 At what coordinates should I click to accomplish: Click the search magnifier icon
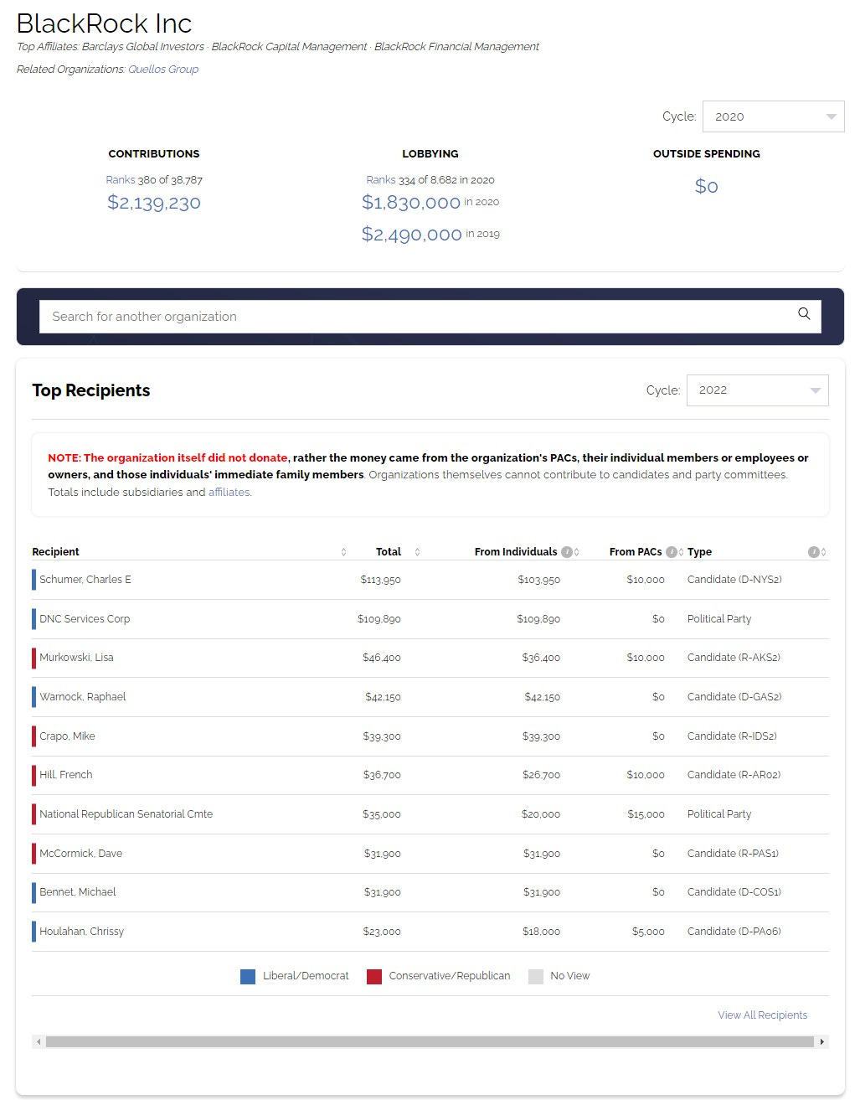pos(804,314)
